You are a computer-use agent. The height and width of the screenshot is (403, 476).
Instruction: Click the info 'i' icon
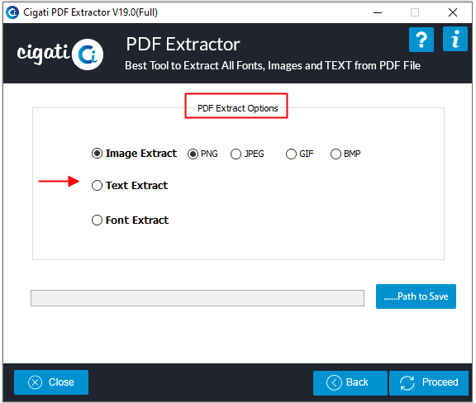[x=455, y=39]
